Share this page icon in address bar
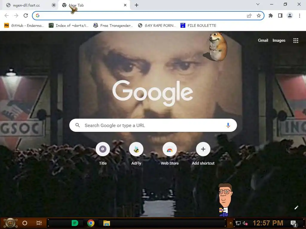Viewport: 306px width, 229px height. click(x=249, y=16)
